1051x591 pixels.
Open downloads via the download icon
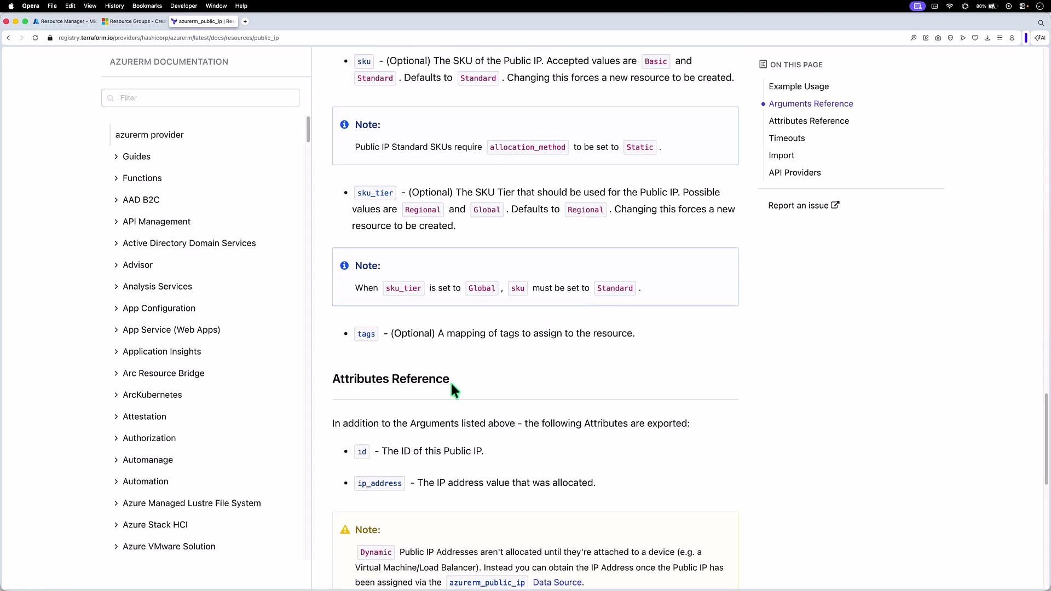(988, 38)
